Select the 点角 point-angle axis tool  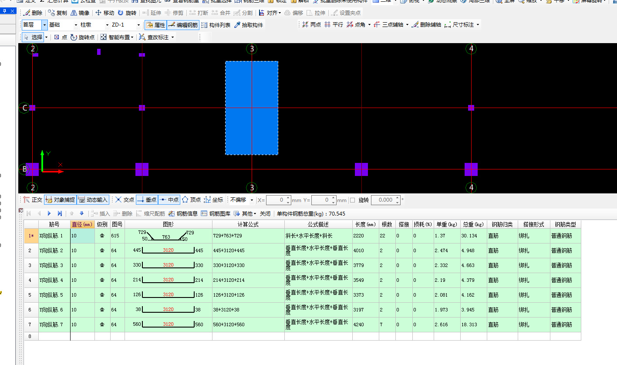tap(356, 25)
